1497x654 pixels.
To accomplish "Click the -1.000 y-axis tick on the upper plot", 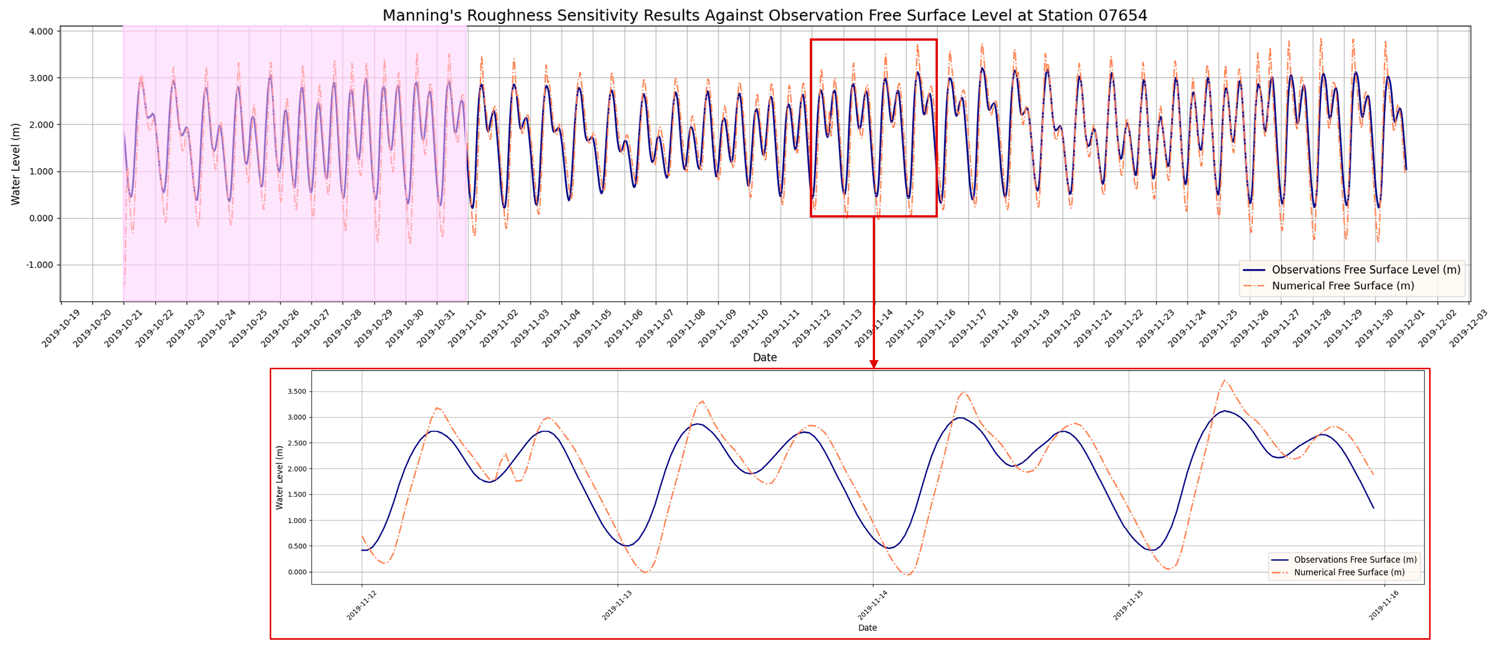I will pyautogui.click(x=39, y=265).
